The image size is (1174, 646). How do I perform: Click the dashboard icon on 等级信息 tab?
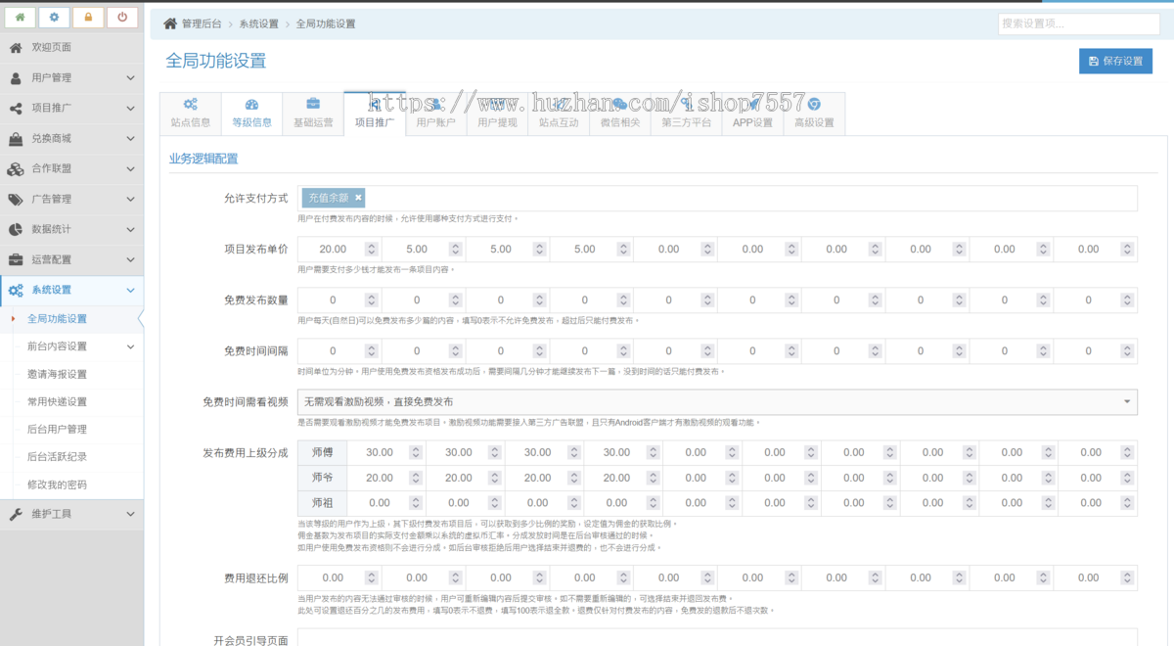pos(251,104)
